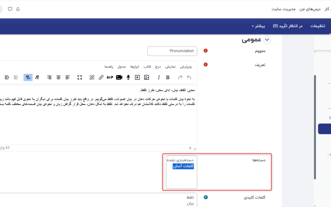Open the notifications bell icon
This screenshot has height=207, width=331.
[x=18, y=9]
